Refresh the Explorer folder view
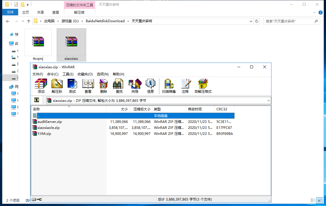326x206 pixels. (x=257, y=21)
